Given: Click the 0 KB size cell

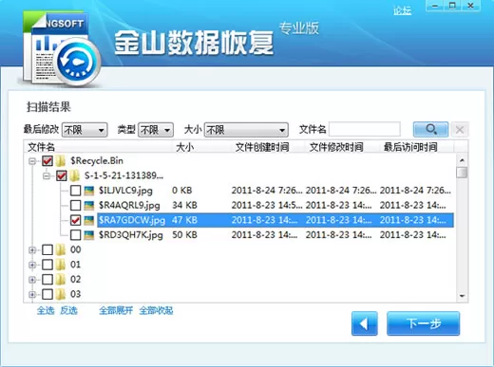Looking at the screenshot, I should pyautogui.click(x=182, y=191).
